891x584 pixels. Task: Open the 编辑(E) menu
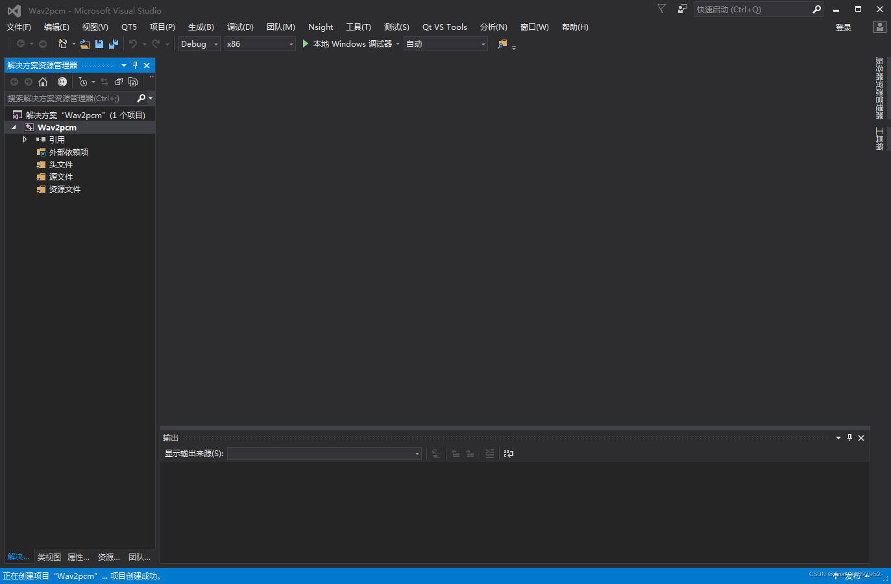(x=56, y=27)
